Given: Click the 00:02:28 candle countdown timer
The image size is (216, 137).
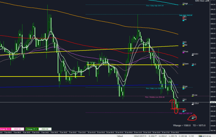Looking at the screenshot, I should tap(202, 1).
